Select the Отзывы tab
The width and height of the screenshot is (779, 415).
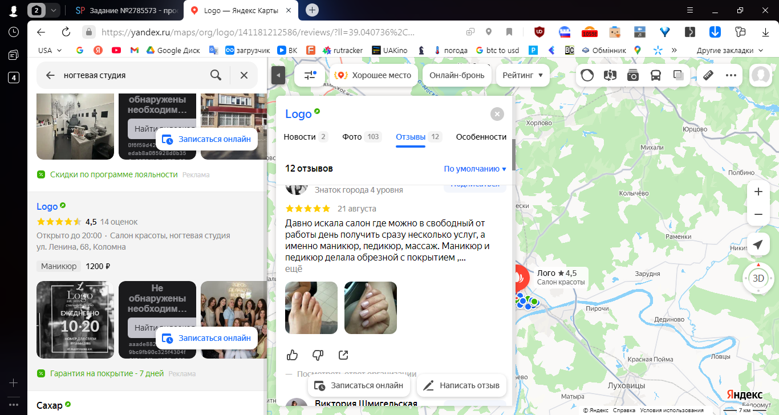click(x=419, y=137)
